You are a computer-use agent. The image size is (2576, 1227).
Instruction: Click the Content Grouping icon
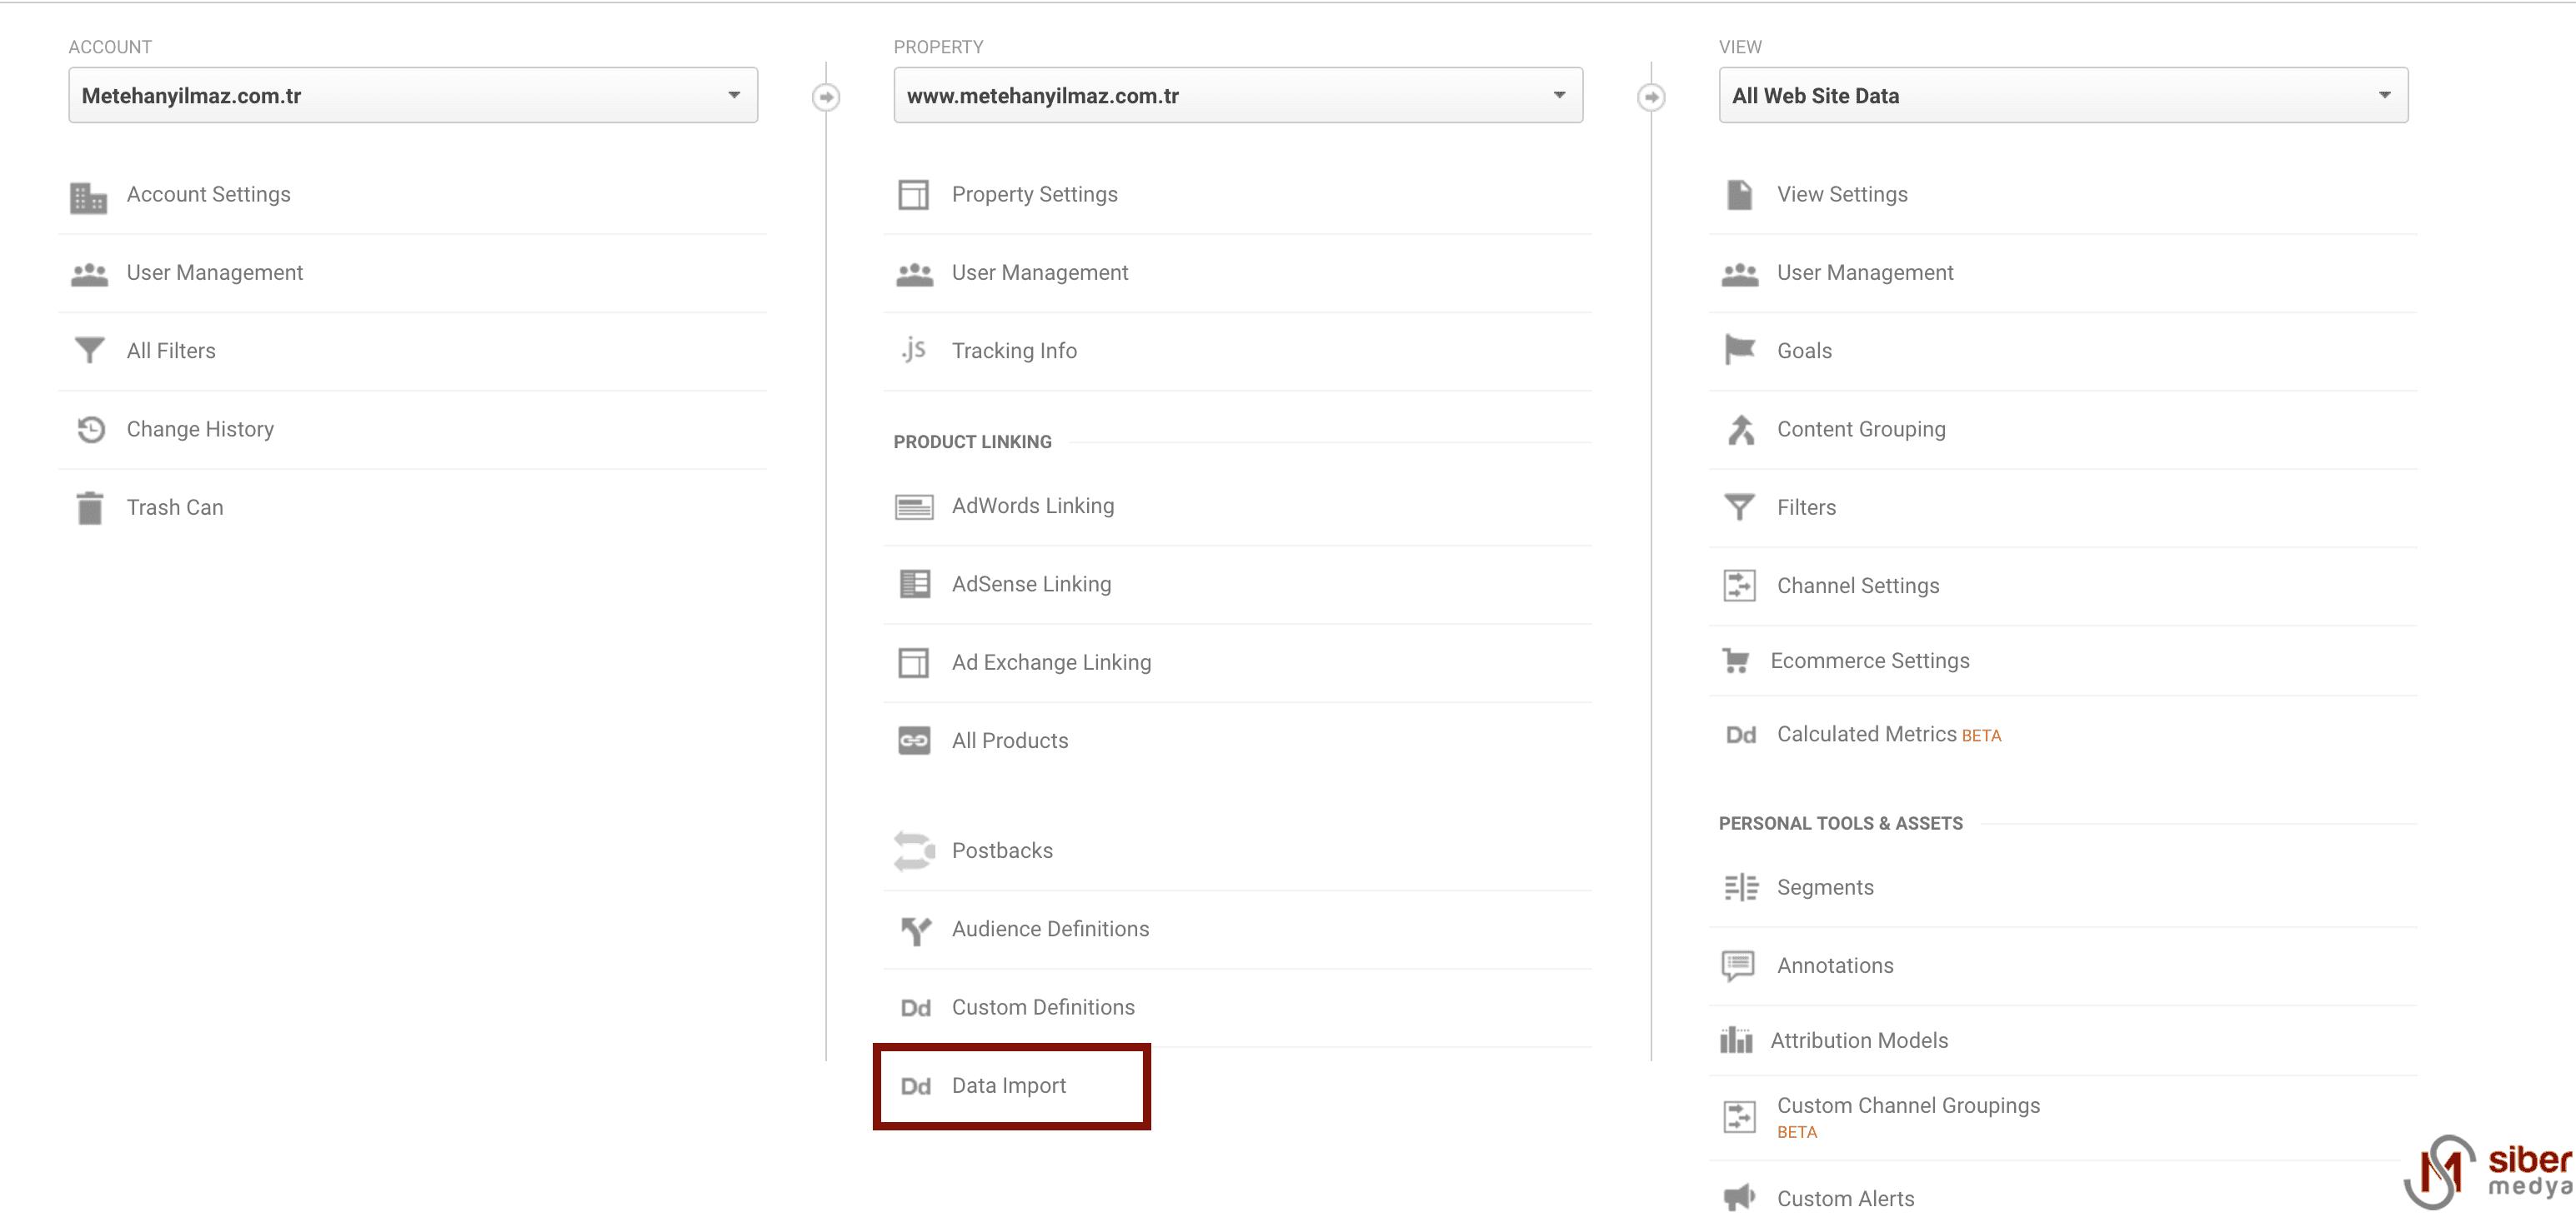click(1741, 430)
